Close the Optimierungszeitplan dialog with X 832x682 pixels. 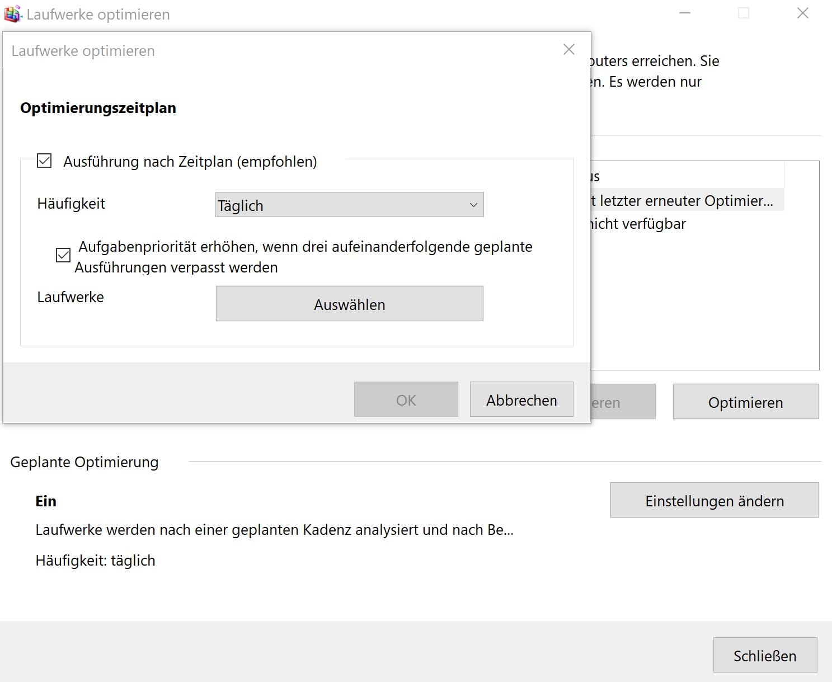[569, 49]
